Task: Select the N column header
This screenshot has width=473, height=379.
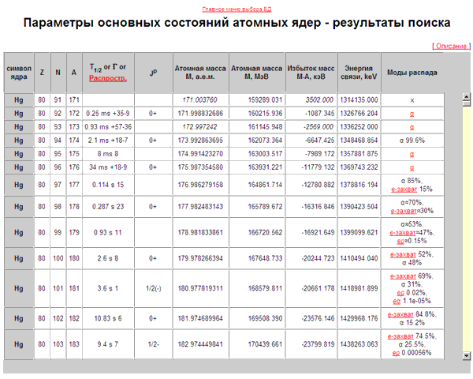Action: point(58,73)
